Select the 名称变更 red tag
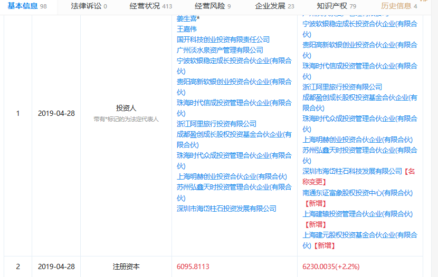Image resolution: width=438 pixels, height=277 pixels. point(358,176)
